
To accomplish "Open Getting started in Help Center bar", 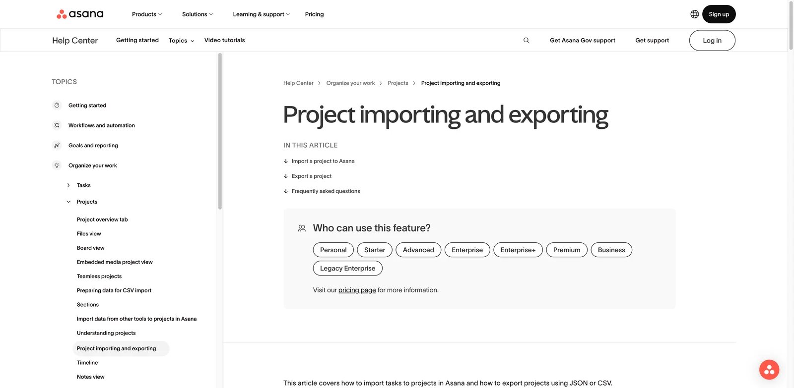I will pos(137,40).
